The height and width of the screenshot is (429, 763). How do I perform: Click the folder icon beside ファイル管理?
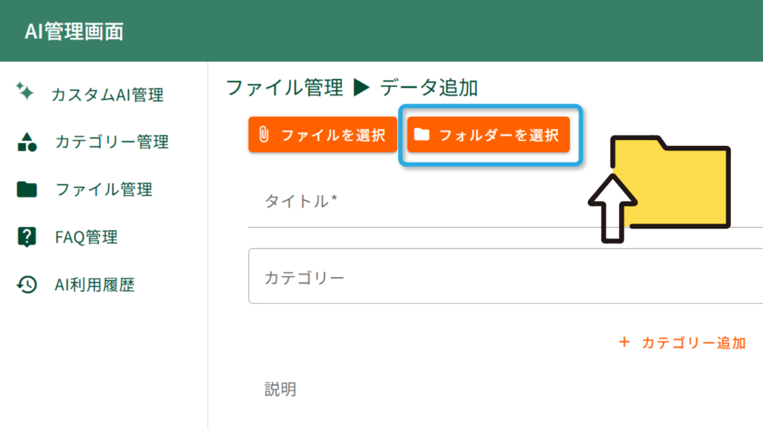[x=26, y=189]
